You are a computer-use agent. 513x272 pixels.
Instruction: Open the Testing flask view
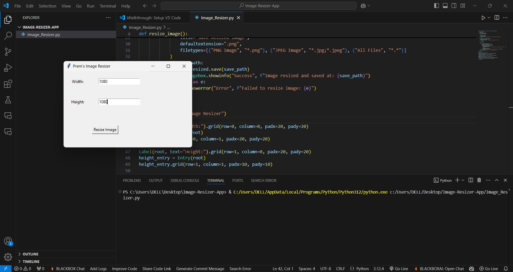coord(8,100)
